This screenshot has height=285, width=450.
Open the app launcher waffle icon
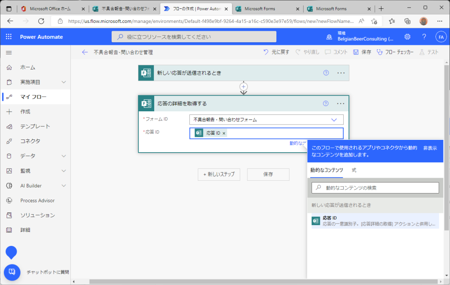(9, 37)
